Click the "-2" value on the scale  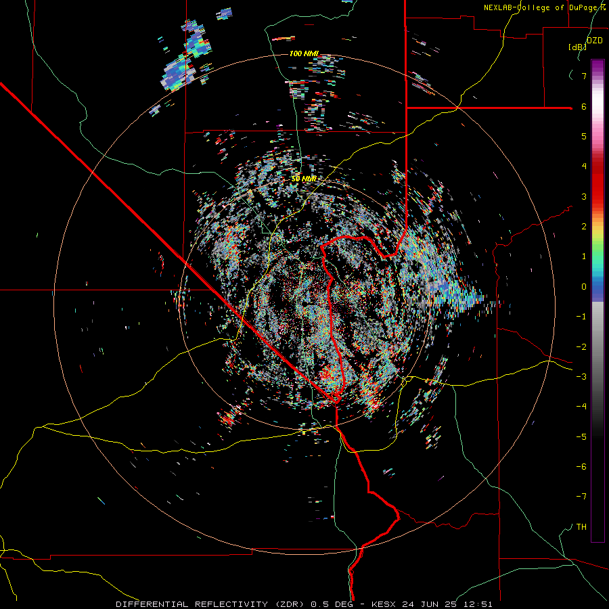[581, 347]
